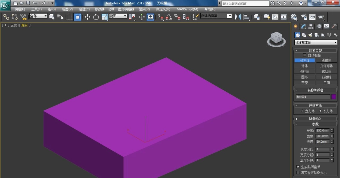The width and height of the screenshot is (340, 178).
Task: Click Bind to Space Warp icon
Action: [x=23, y=17]
